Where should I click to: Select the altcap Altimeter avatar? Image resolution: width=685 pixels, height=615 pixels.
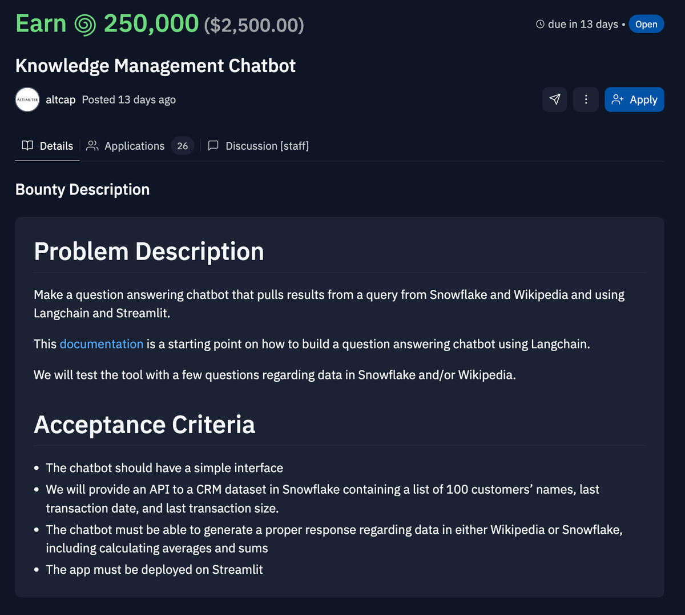pyautogui.click(x=27, y=99)
